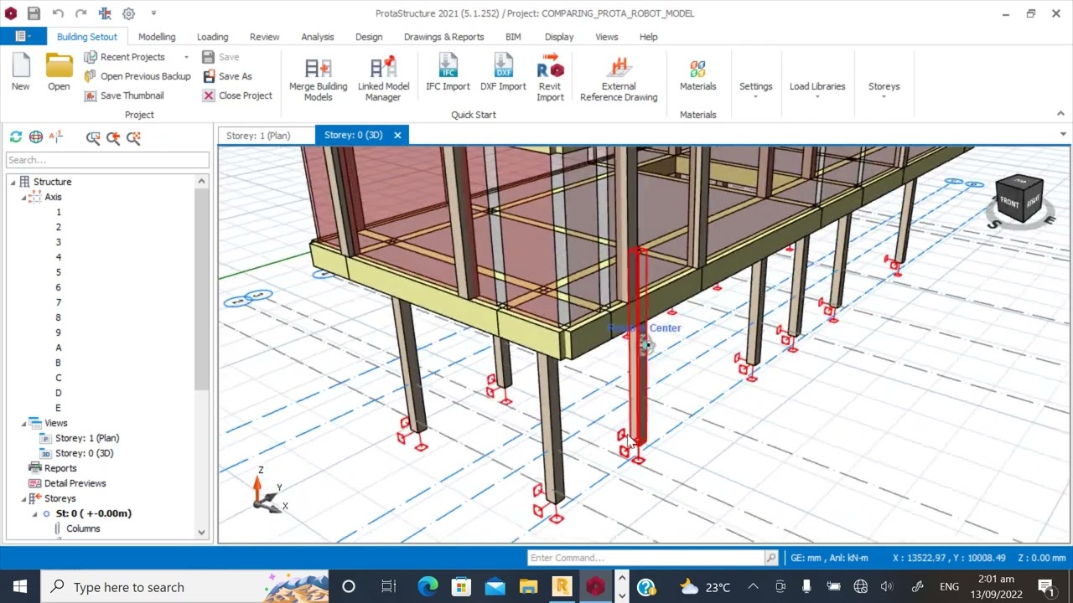The width and height of the screenshot is (1073, 603).
Task: Open the Storey: 1 (Plan) view tab
Action: coord(258,135)
